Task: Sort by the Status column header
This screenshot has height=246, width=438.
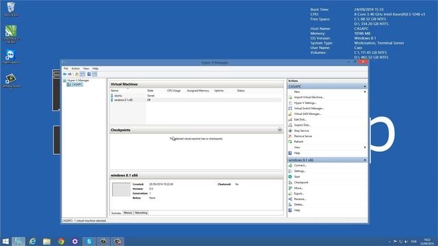Action: (x=241, y=91)
